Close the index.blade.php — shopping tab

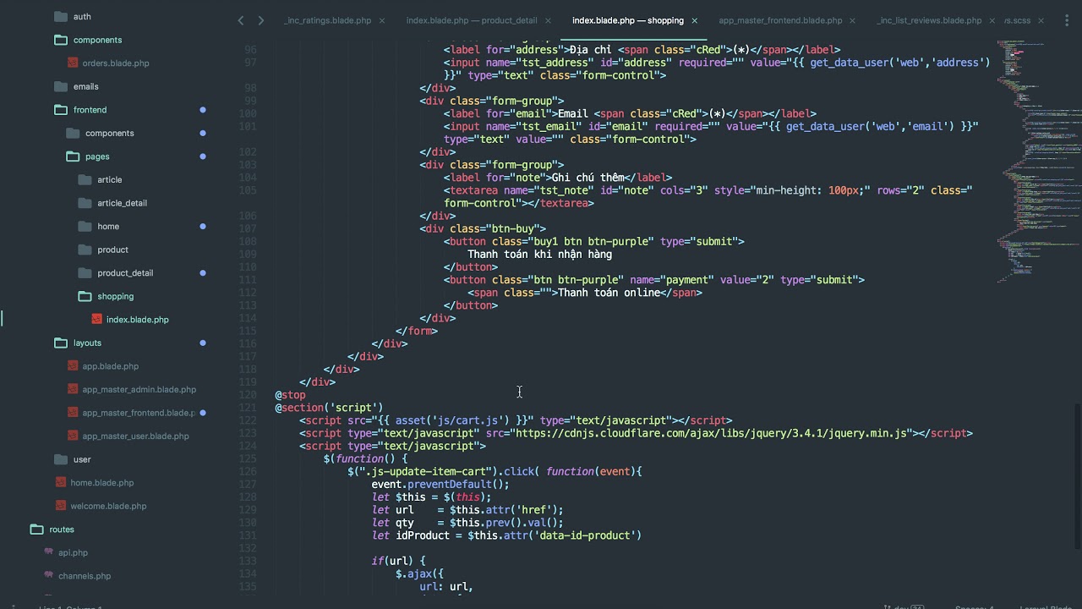point(695,20)
